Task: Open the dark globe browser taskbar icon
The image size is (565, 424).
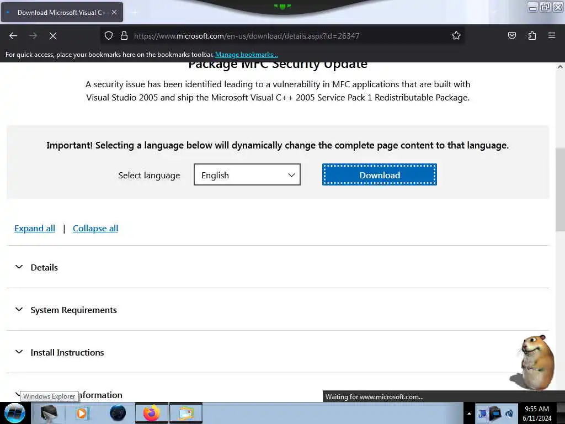Action: coord(118,413)
